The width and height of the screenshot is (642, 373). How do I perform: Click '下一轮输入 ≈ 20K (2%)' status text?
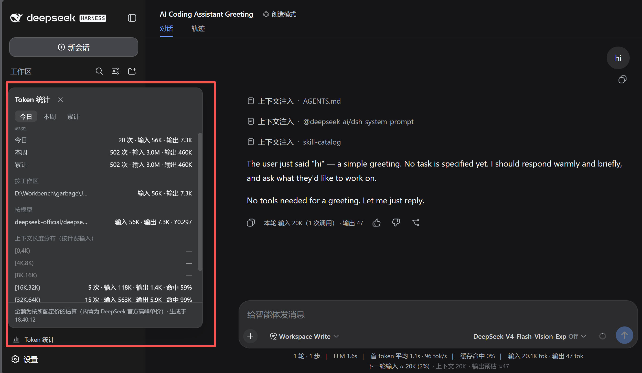pos(398,366)
